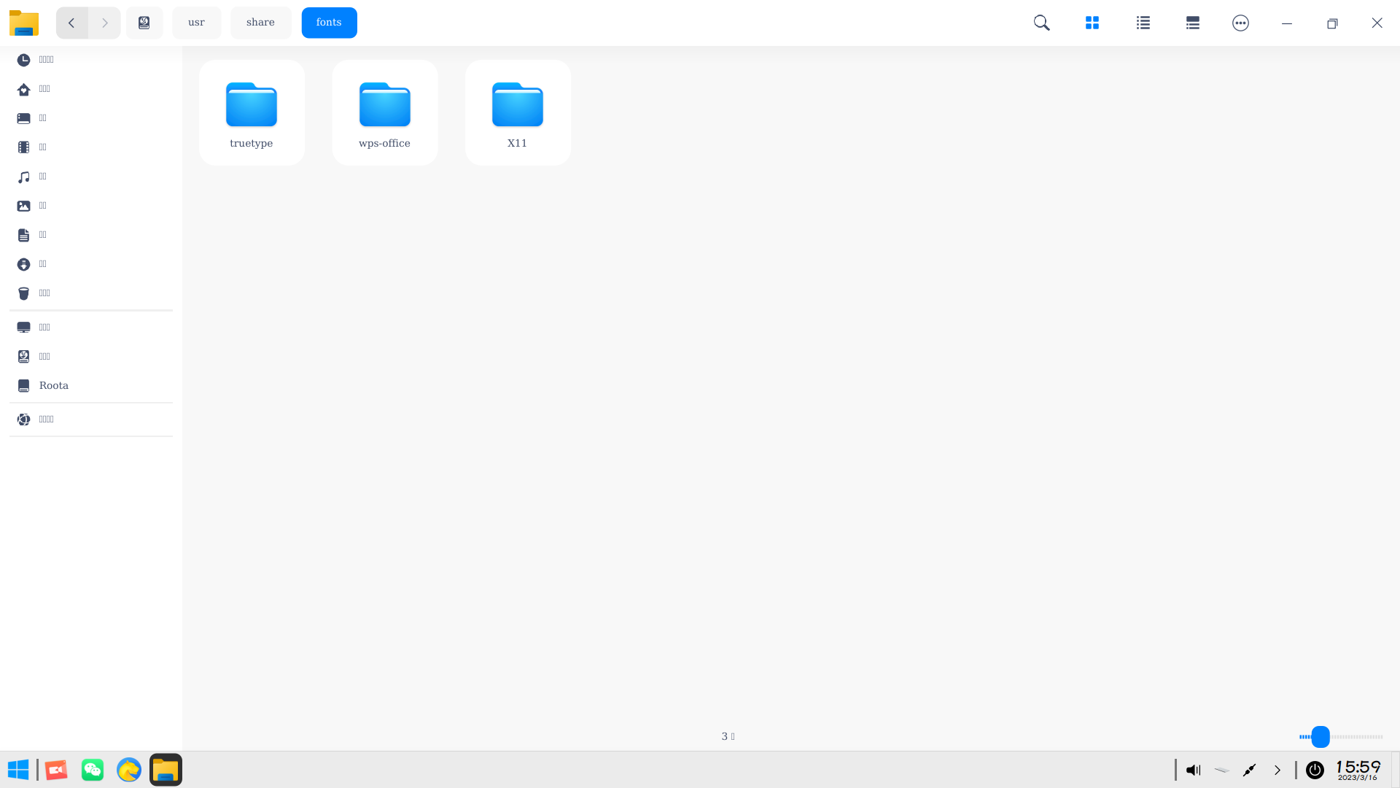1400x788 pixels.
Task: Open the three-dots more options menu
Action: [x=1240, y=23]
